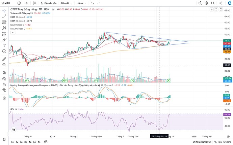Click the collapse icon next to HSX
233x145 pixels.
click(53, 9)
